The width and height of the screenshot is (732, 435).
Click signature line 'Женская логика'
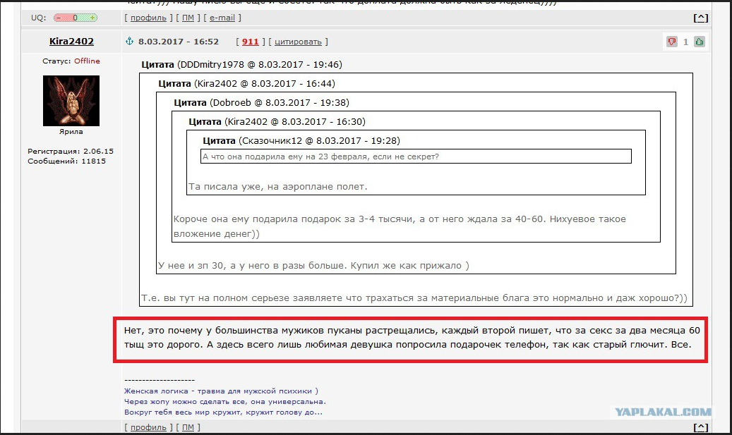[x=221, y=391]
